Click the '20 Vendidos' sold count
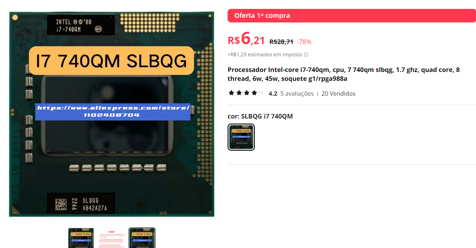This screenshot has height=248, width=476. [338, 94]
